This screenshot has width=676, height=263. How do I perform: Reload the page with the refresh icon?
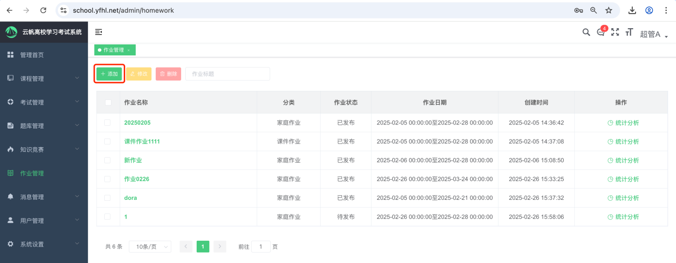(43, 10)
